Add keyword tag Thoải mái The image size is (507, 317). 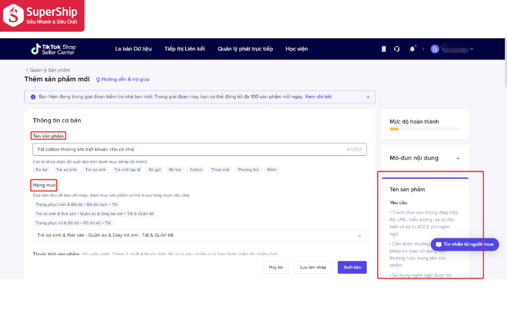click(220, 169)
